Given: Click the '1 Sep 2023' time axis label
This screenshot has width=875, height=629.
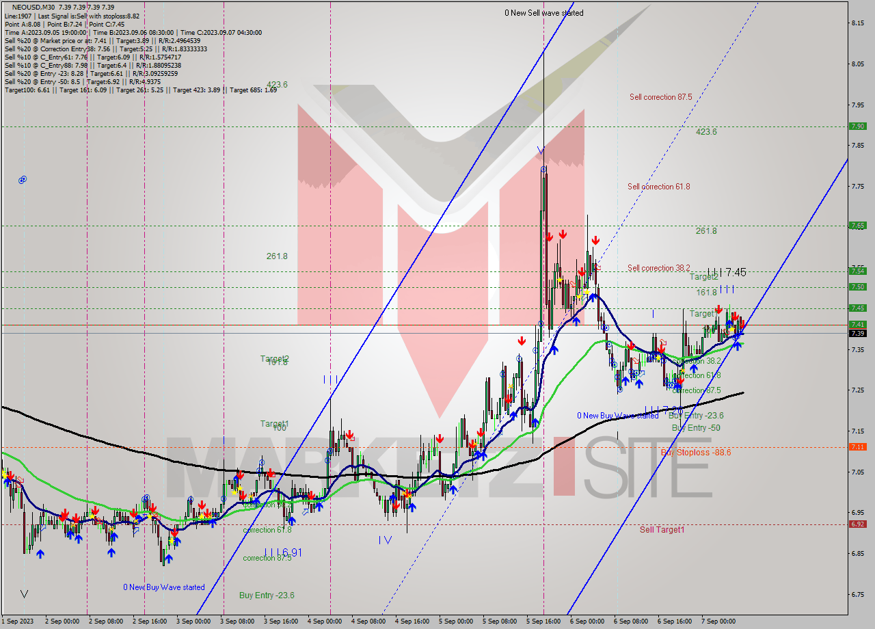Looking at the screenshot, I should (16, 621).
